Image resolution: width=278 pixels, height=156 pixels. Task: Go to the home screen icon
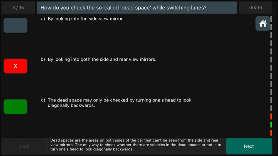pos(263,24)
